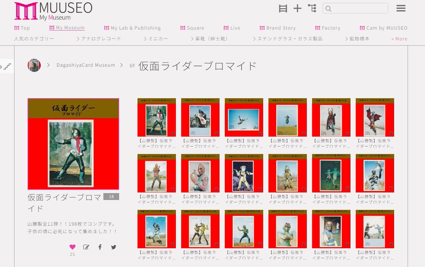Click the plus add icon

[297, 9]
